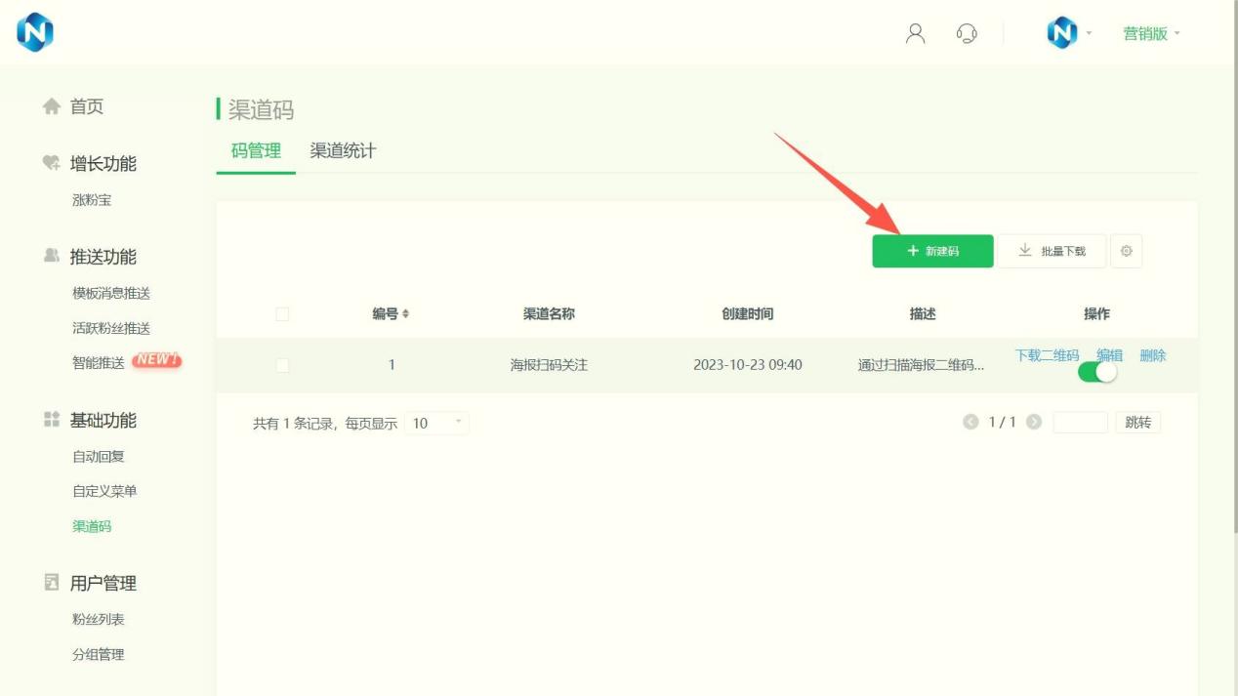This screenshot has height=696, width=1238.
Task: Click the 2023-10-23 09:40 creation time cell
Action: click(748, 365)
